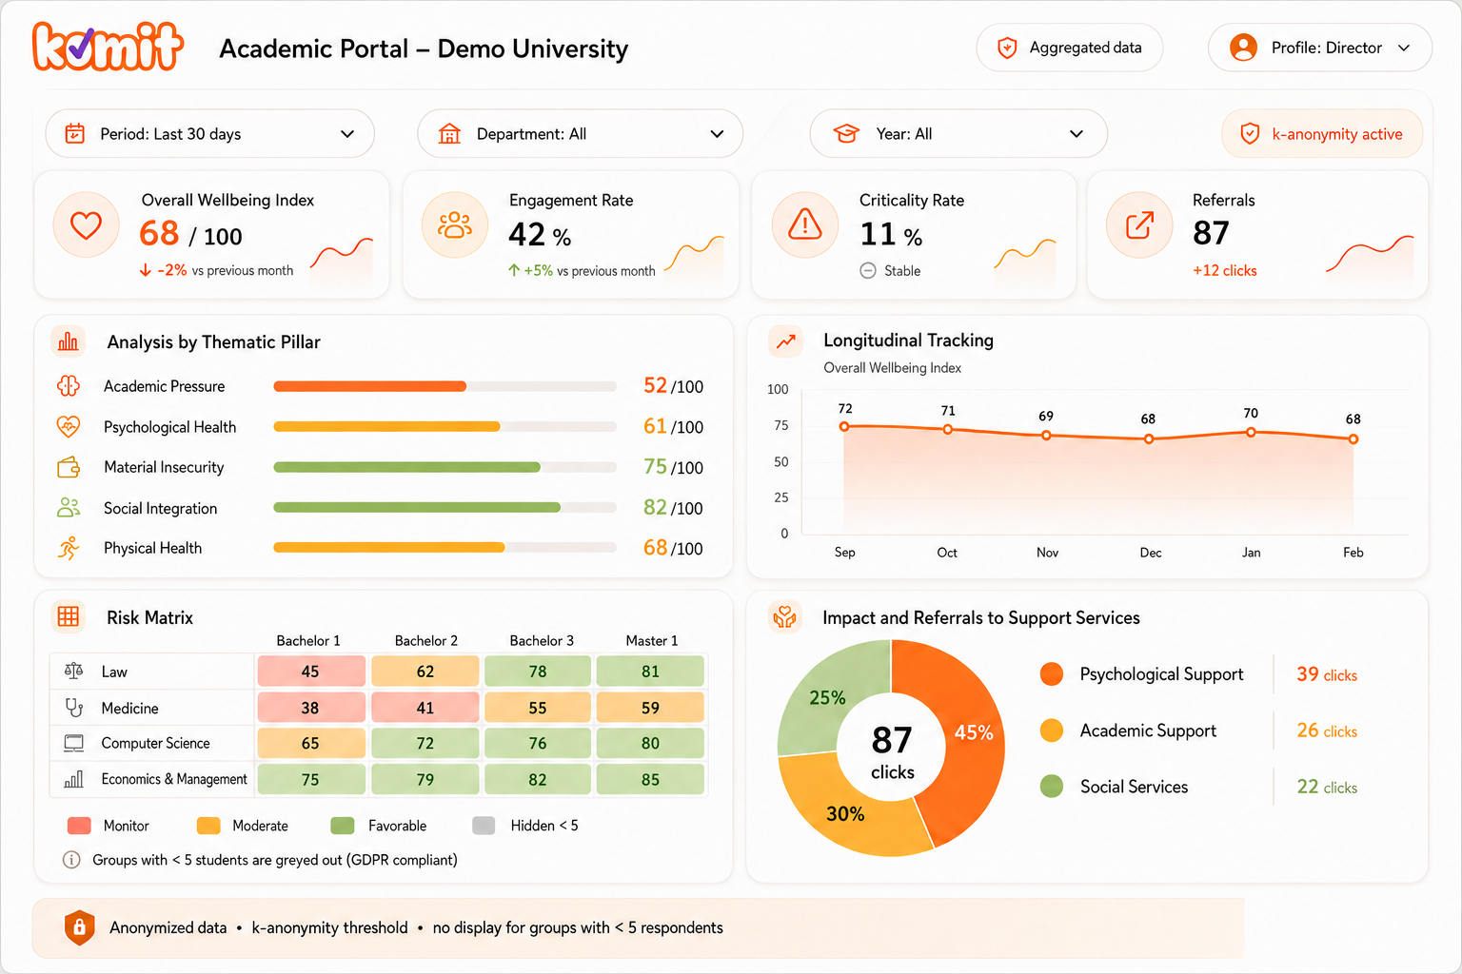Click the Academic Pressure progress bar
The height and width of the screenshot is (974, 1462).
click(x=445, y=386)
